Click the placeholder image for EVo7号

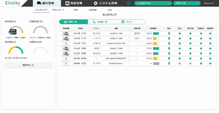click(x=66, y=58)
